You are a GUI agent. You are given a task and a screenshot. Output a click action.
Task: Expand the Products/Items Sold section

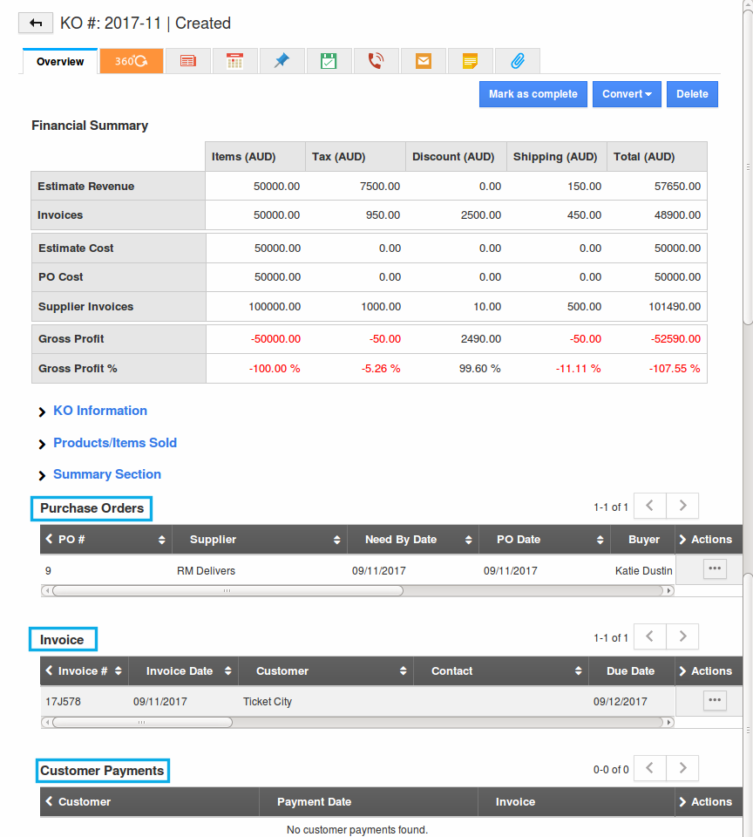click(x=114, y=443)
